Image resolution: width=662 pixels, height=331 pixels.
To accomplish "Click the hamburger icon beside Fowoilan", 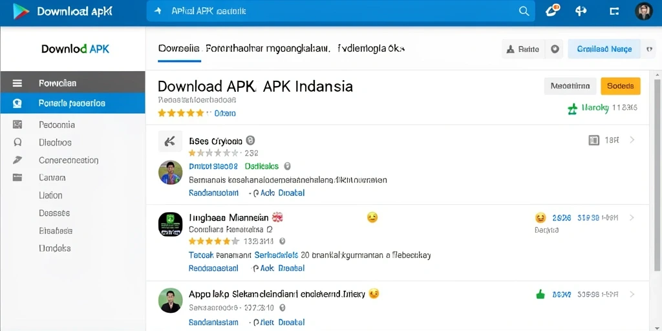I will 17,83.
